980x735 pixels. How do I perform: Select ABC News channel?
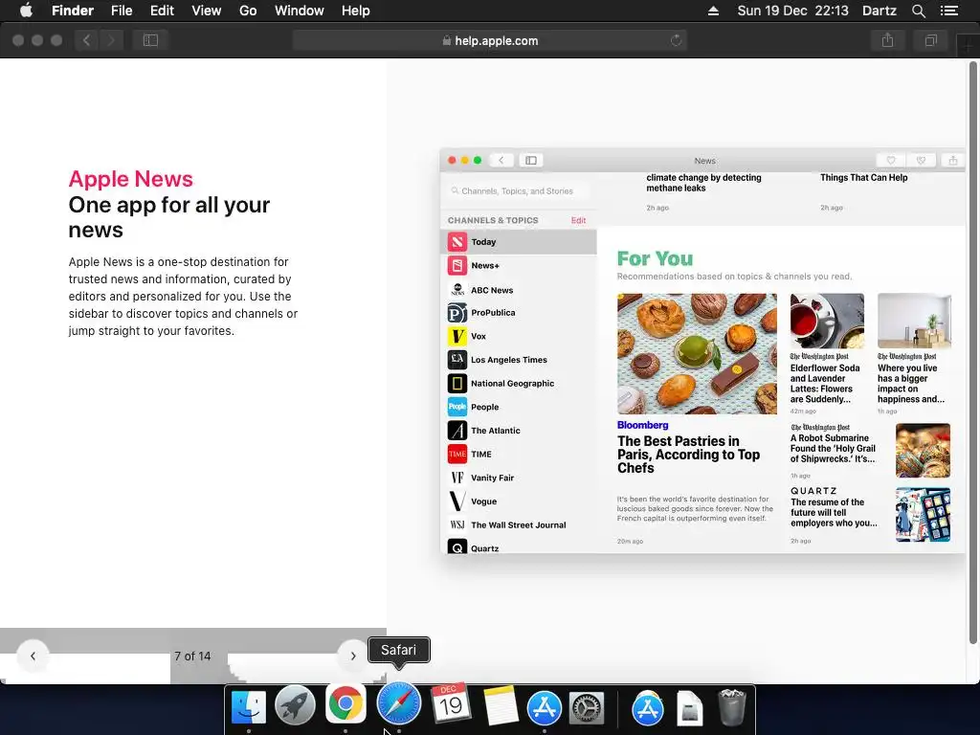[x=518, y=290]
